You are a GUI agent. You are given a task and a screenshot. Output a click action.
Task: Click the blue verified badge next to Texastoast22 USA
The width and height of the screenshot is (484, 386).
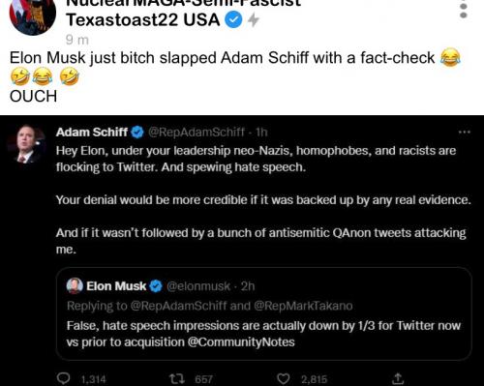[x=234, y=19]
